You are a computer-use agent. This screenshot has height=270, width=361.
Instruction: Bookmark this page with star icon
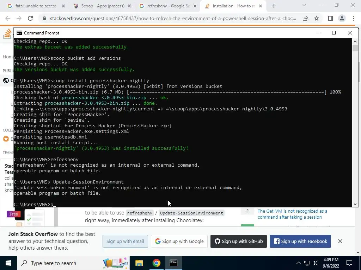[x=317, y=18]
